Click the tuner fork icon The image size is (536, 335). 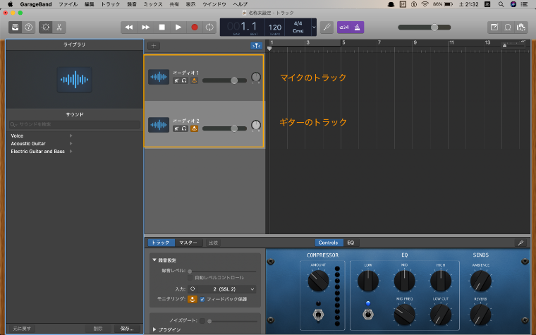[x=327, y=28]
